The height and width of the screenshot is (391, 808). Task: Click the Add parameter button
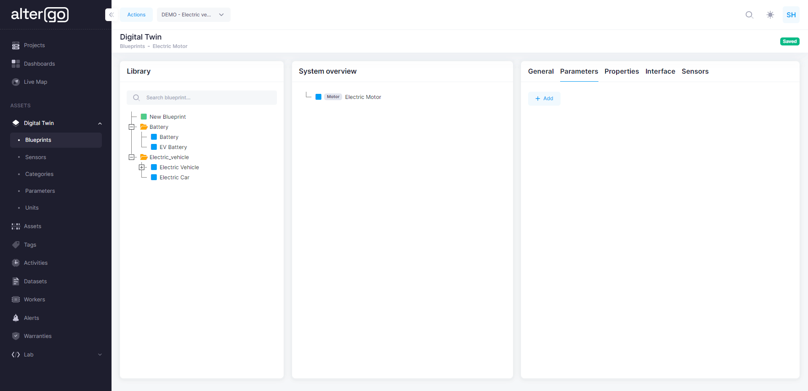click(x=544, y=98)
